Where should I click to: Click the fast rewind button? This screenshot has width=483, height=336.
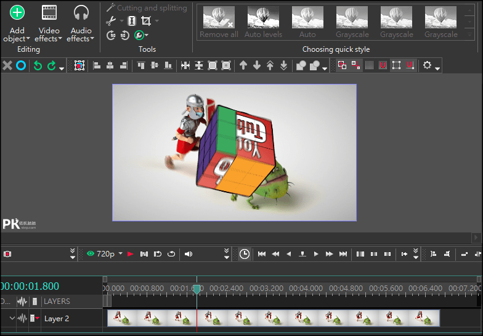click(x=275, y=254)
